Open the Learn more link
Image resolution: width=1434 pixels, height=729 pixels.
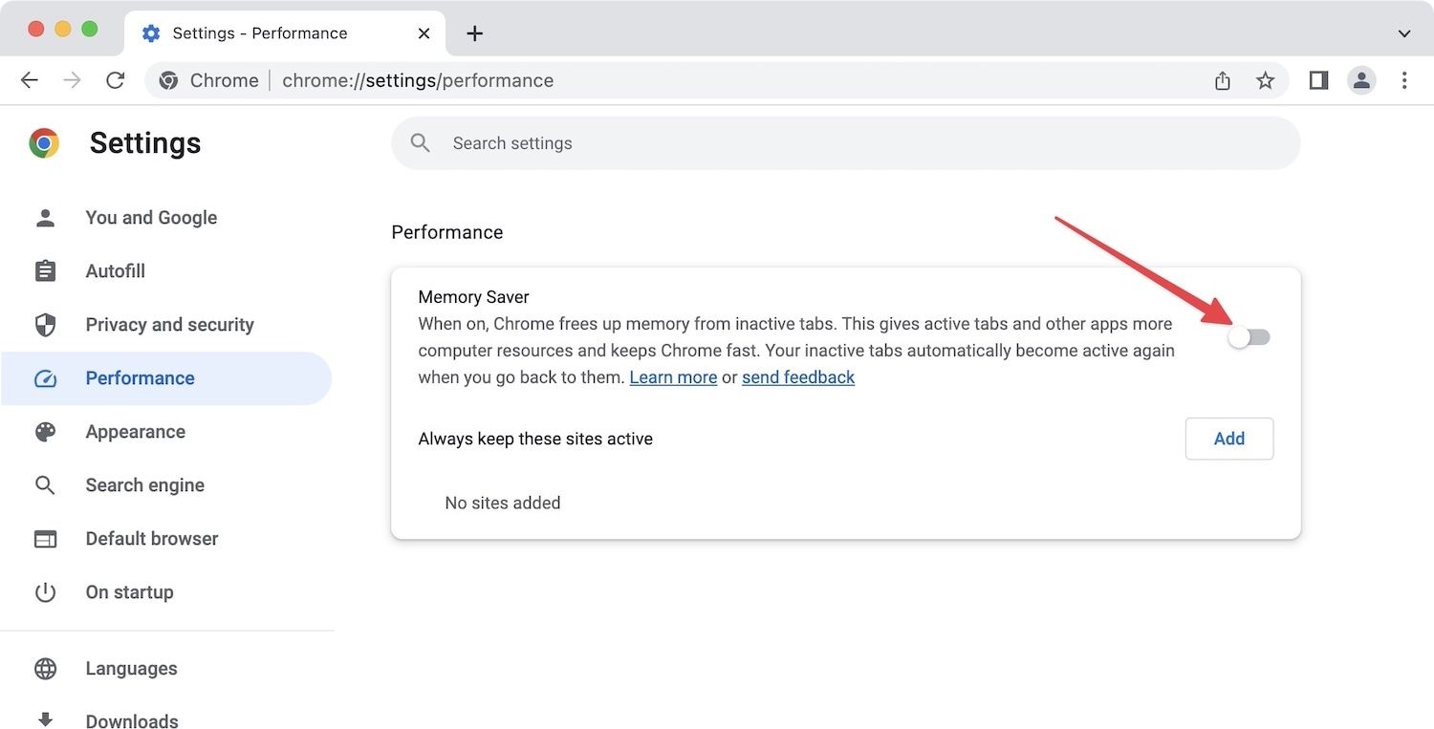[x=673, y=377]
